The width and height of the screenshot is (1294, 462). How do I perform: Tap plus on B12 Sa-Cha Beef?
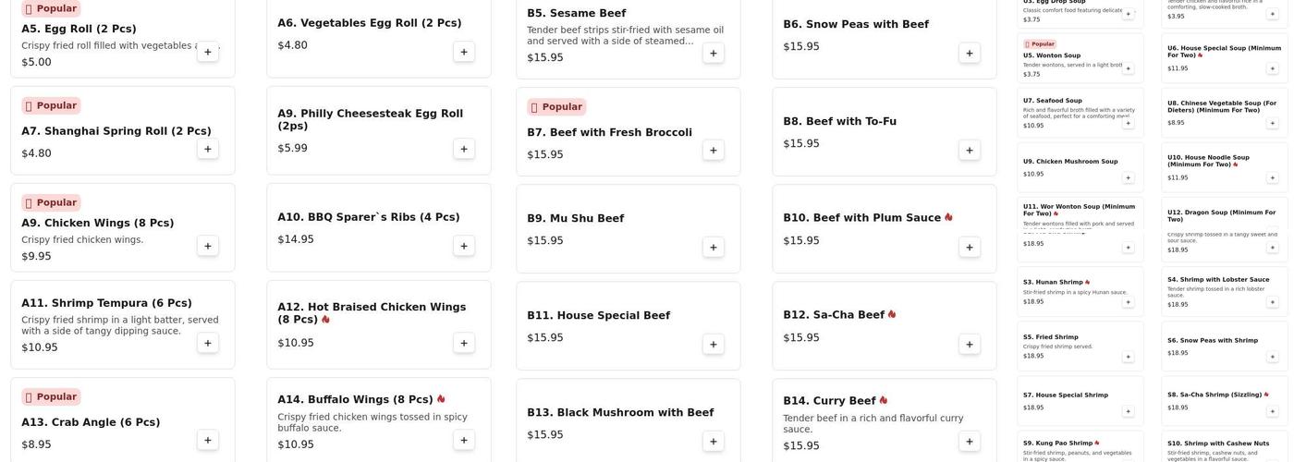(969, 344)
